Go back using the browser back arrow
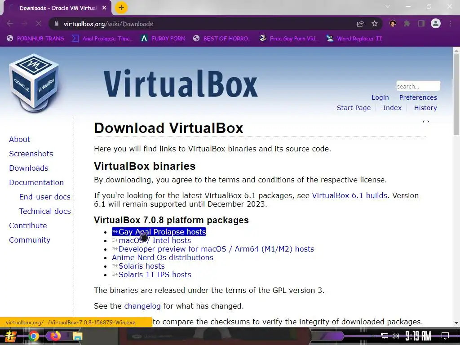 [10, 24]
